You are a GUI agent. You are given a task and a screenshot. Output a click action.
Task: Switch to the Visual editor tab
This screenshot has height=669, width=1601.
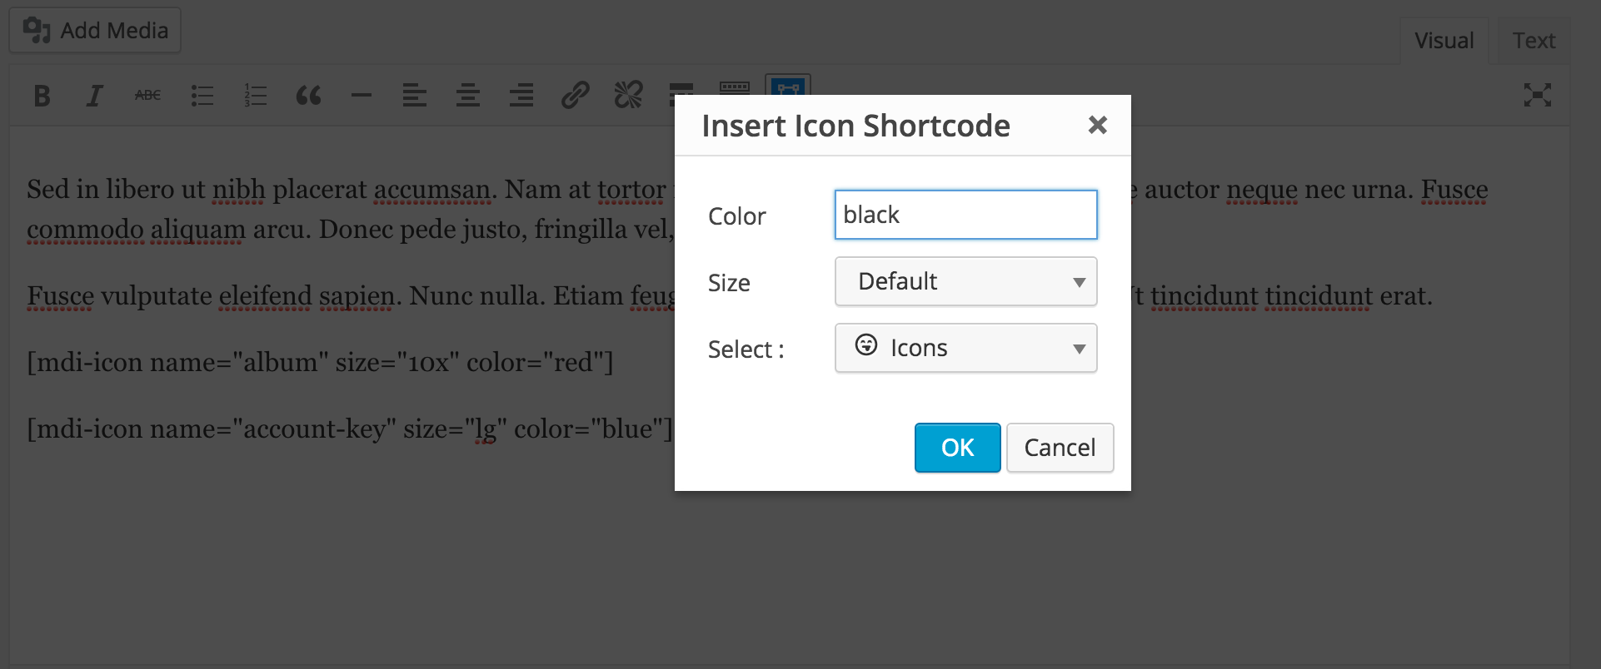coord(1444,41)
